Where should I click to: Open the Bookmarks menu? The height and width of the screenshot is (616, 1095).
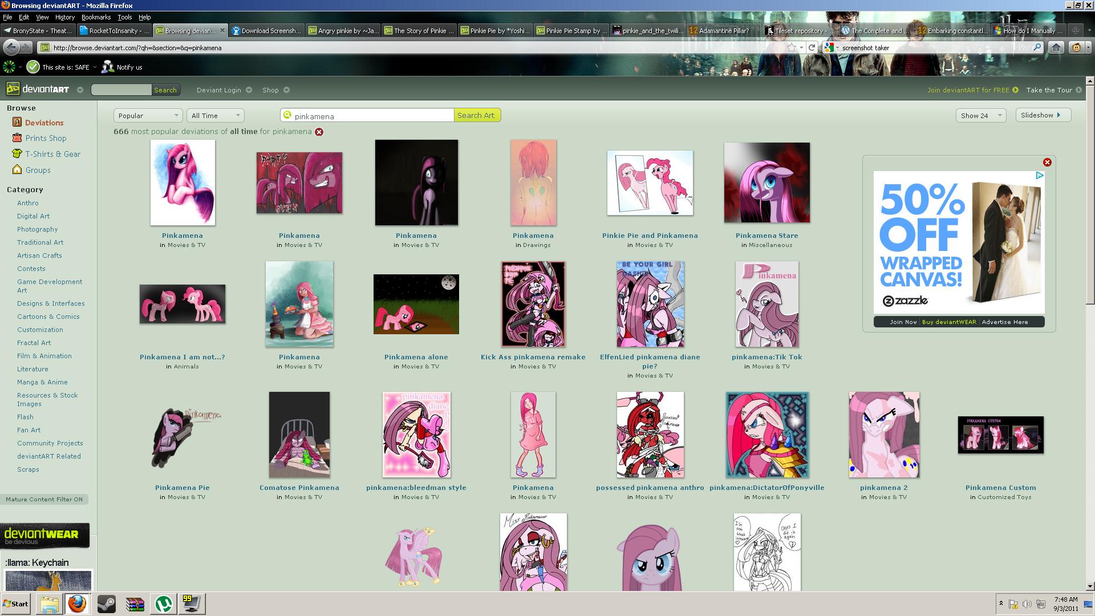[96, 17]
